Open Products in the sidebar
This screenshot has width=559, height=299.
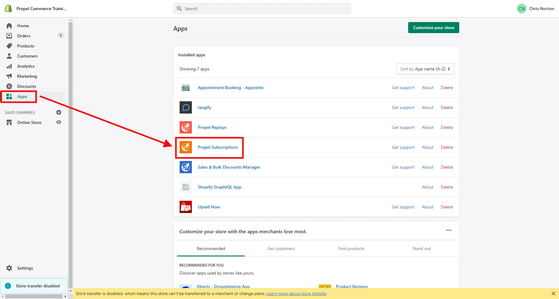coord(26,46)
